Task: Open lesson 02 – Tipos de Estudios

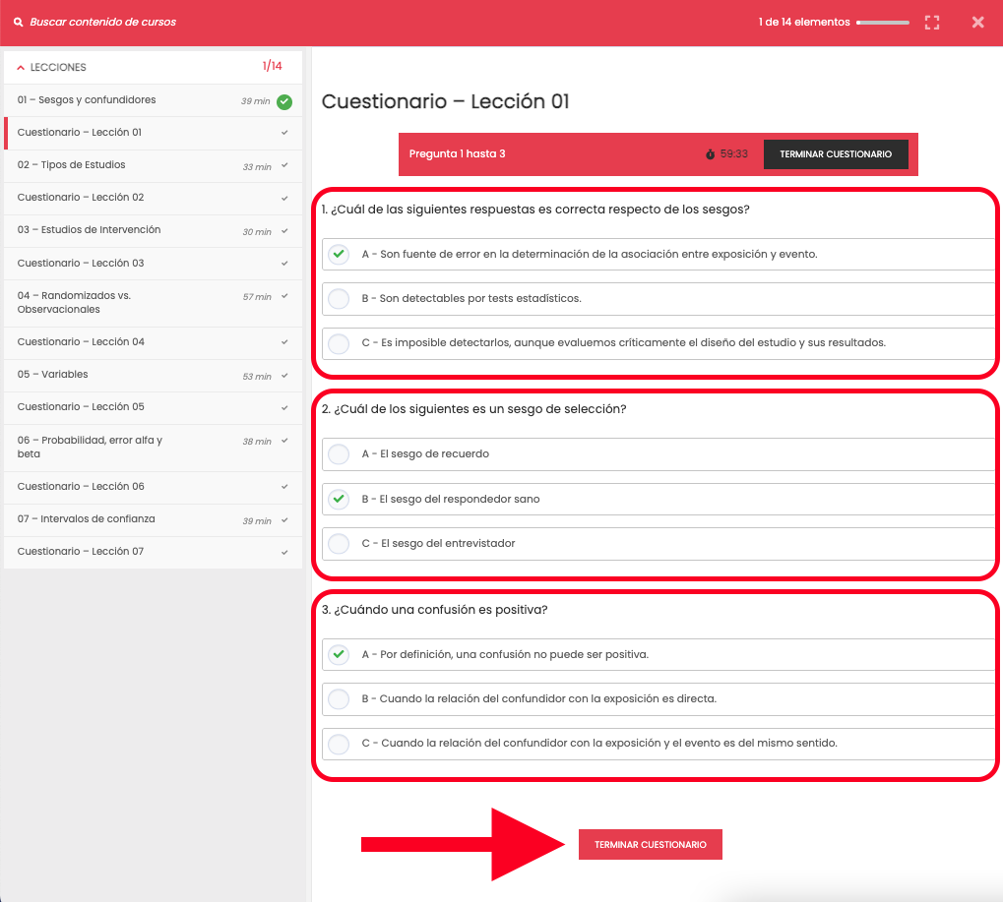Action: coord(72,165)
